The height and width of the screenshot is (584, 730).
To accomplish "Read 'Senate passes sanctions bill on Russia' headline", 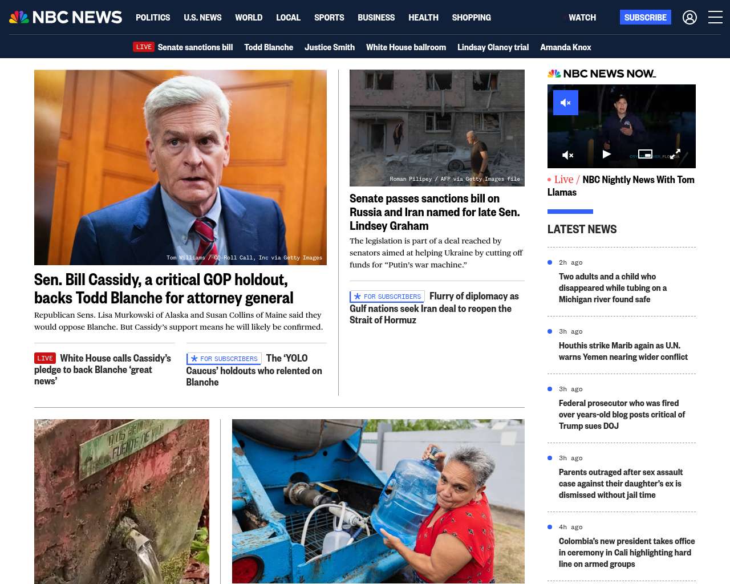I will coord(435,212).
